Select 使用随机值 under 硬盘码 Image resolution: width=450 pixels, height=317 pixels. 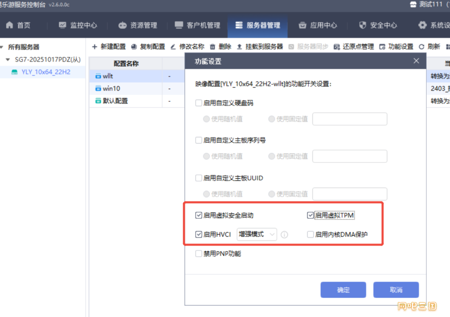coord(207,119)
